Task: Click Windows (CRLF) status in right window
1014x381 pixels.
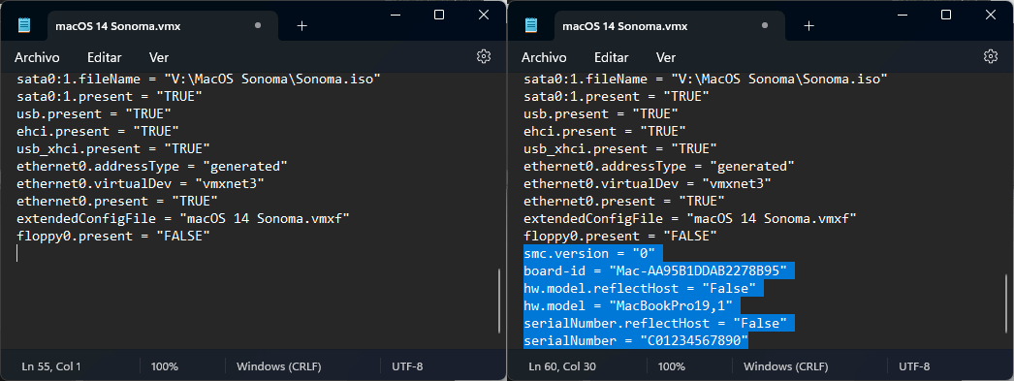Action: pyautogui.click(x=786, y=366)
